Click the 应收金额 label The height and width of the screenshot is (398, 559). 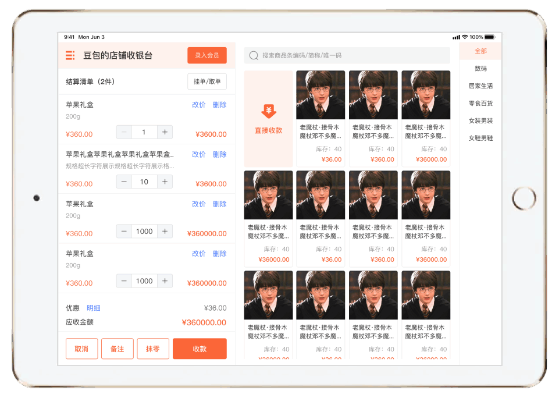point(80,322)
